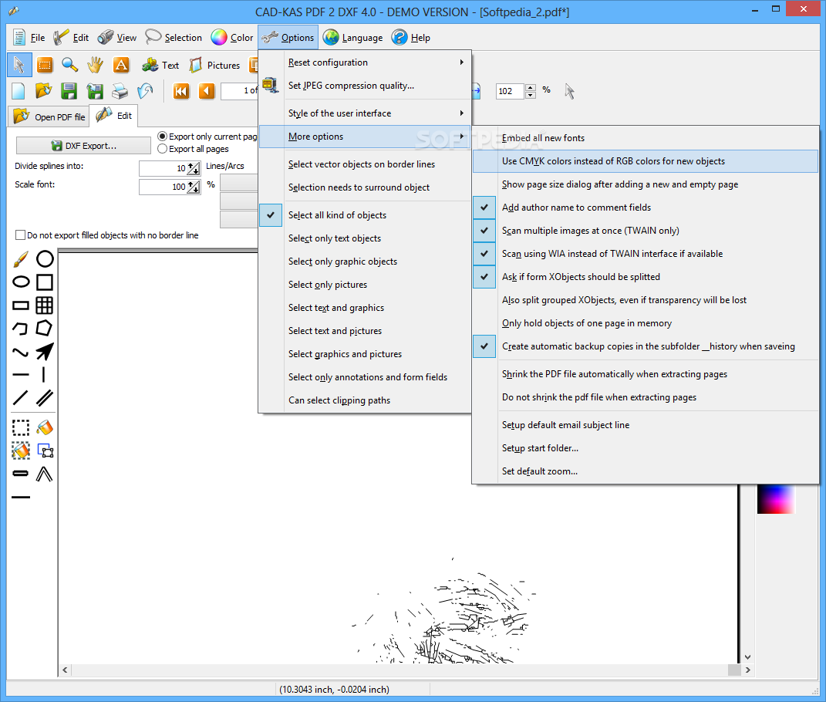Choose the closed polygon pentagon tool

[x=44, y=329]
